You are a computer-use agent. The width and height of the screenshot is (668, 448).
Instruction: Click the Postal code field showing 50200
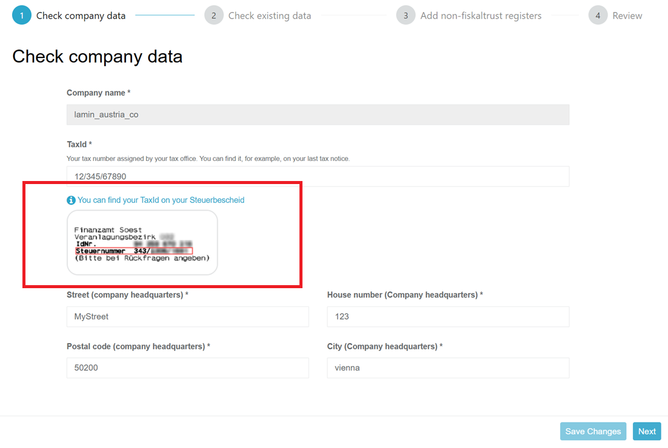tap(187, 368)
